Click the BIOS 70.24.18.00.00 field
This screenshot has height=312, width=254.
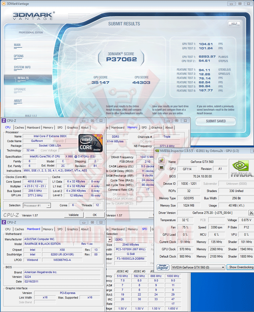202,176
